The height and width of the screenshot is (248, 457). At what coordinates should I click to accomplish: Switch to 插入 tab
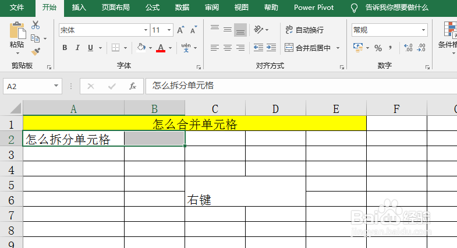(x=79, y=8)
